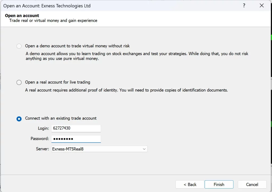Viewport: 272px width, 192px height.
Task: Click "Open a demo account" option label
Action: pos(77,46)
